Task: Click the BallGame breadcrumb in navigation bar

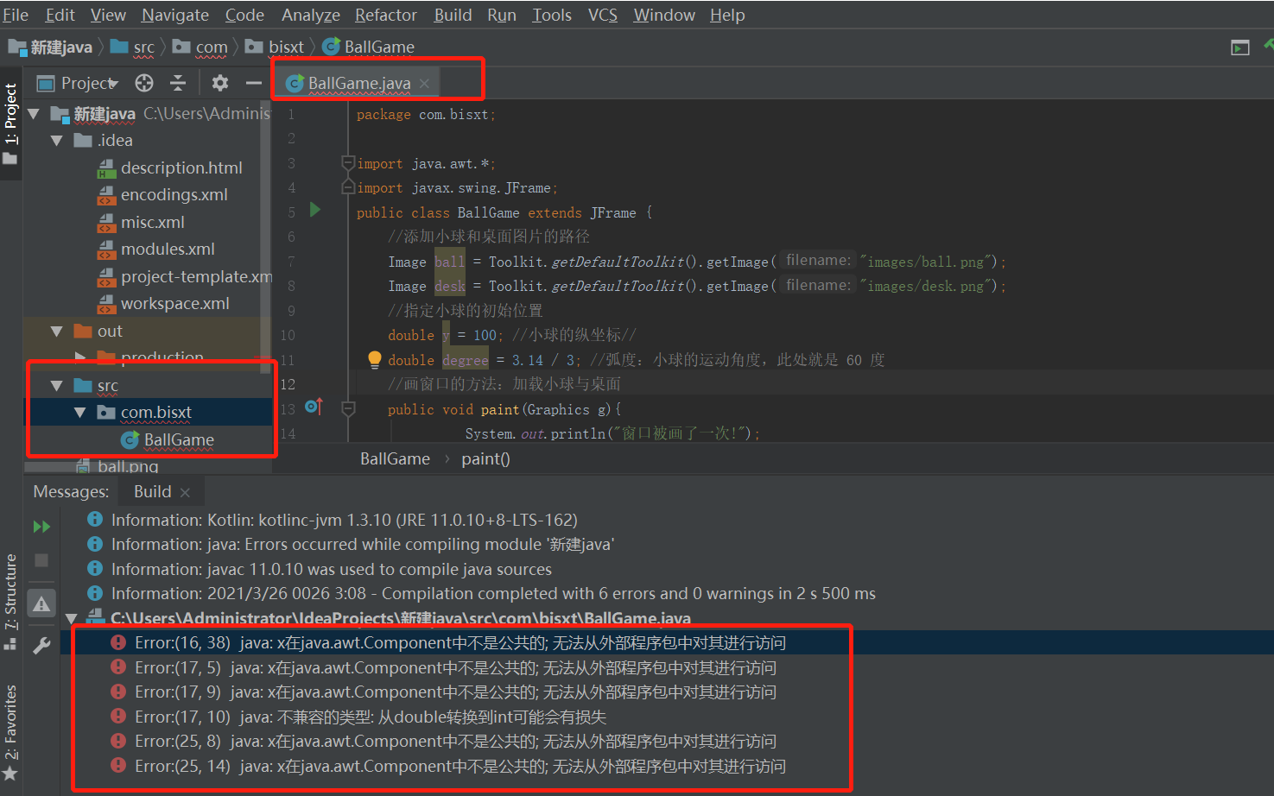Action: coord(369,47)
